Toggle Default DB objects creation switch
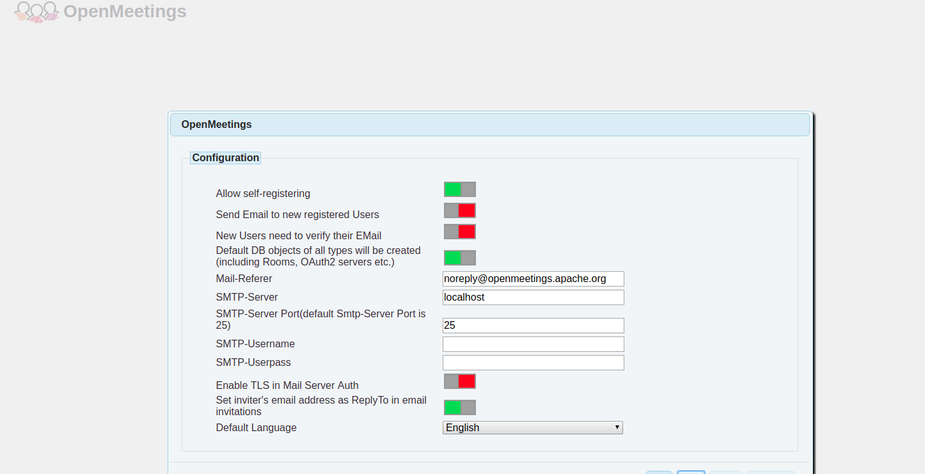Viewport: 925px width, 474px height. (460, 258)
